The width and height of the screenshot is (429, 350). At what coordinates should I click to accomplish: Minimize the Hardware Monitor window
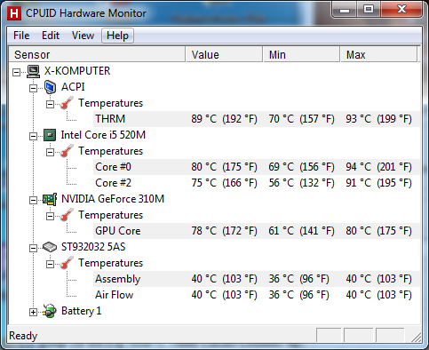tap(345, 10)
